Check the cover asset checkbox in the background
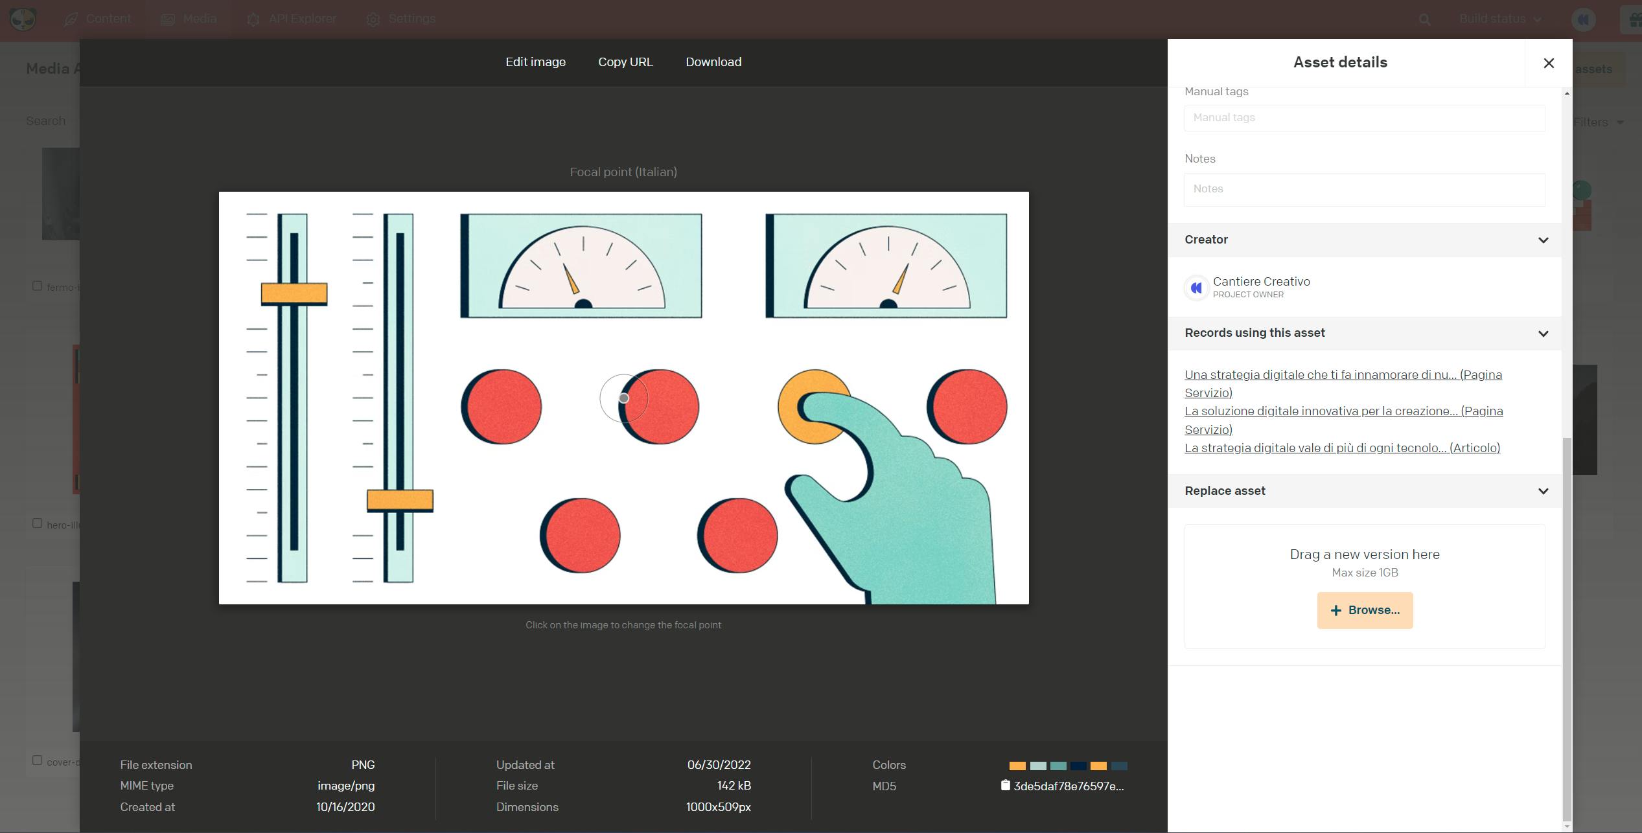 (37, 760)
